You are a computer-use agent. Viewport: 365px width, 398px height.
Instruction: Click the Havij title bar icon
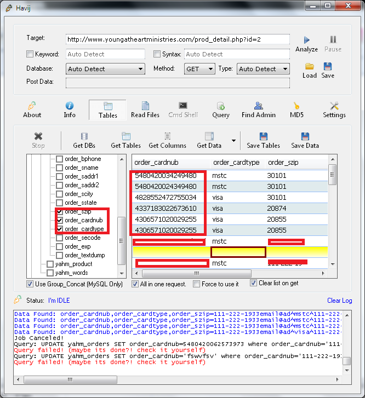click(9, 8)
